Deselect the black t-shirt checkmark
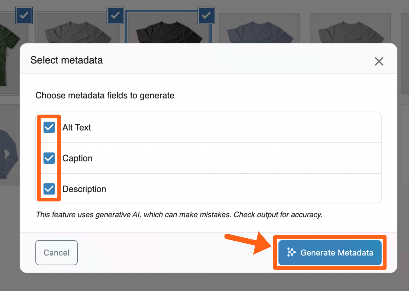The image size is (409, 291). pos(206,15)
